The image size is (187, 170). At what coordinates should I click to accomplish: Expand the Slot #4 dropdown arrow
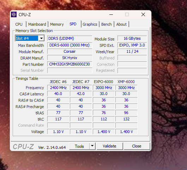click(x=41, y=38)
